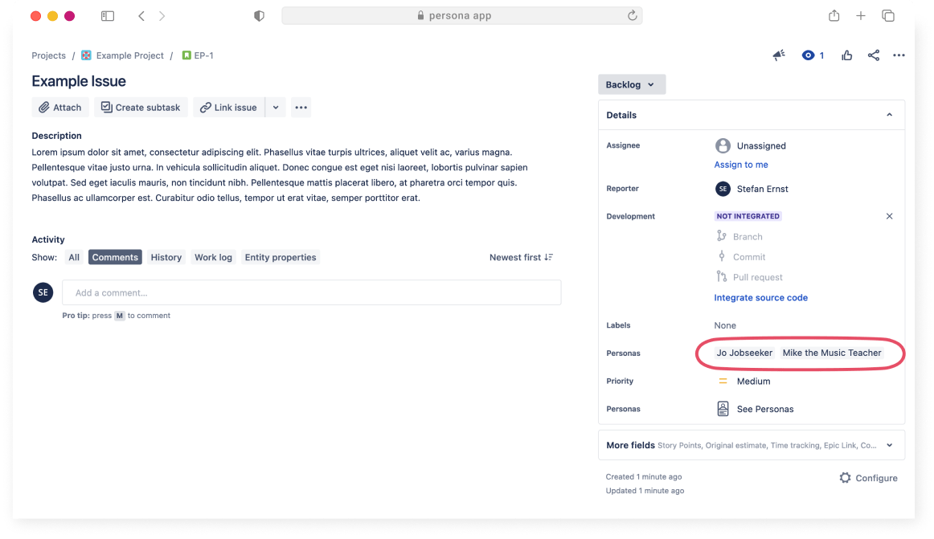Open the share issue icon
The height and width of the screenshot is (539, 934).
pos(873,55)
